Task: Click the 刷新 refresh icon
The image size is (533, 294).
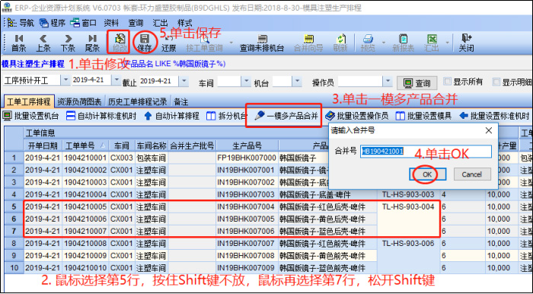Action: tap(340, 43)
